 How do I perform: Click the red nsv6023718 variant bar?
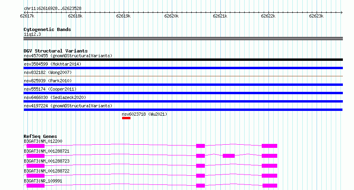click(x=126, y=118)
